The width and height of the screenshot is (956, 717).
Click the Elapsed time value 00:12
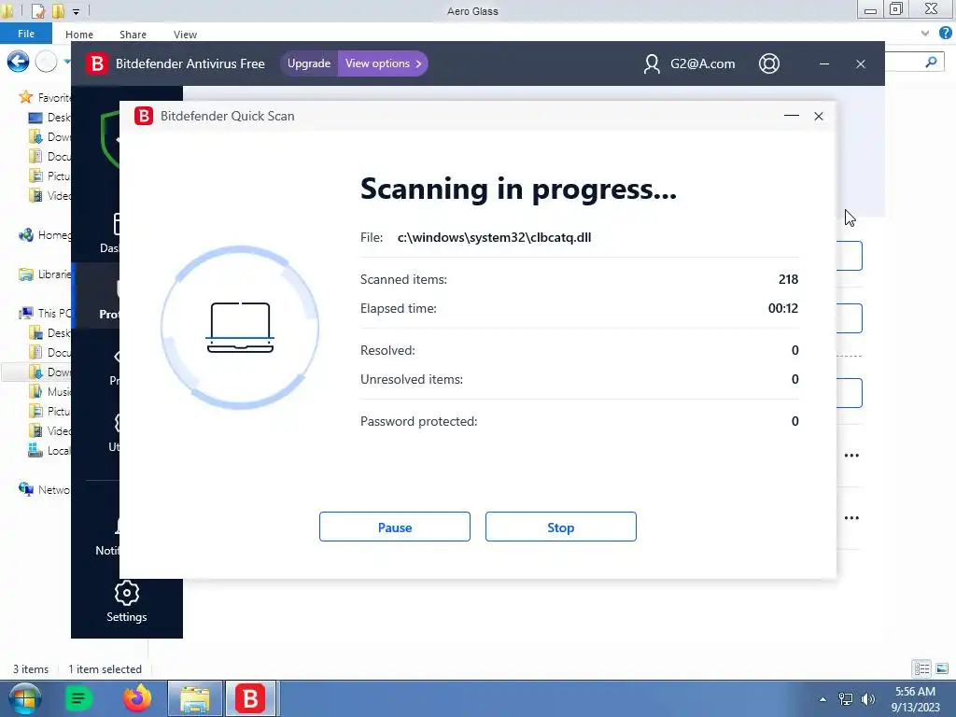(783, 308)
